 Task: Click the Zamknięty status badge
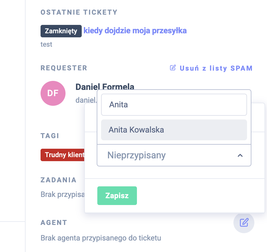[x=61, y=31]
